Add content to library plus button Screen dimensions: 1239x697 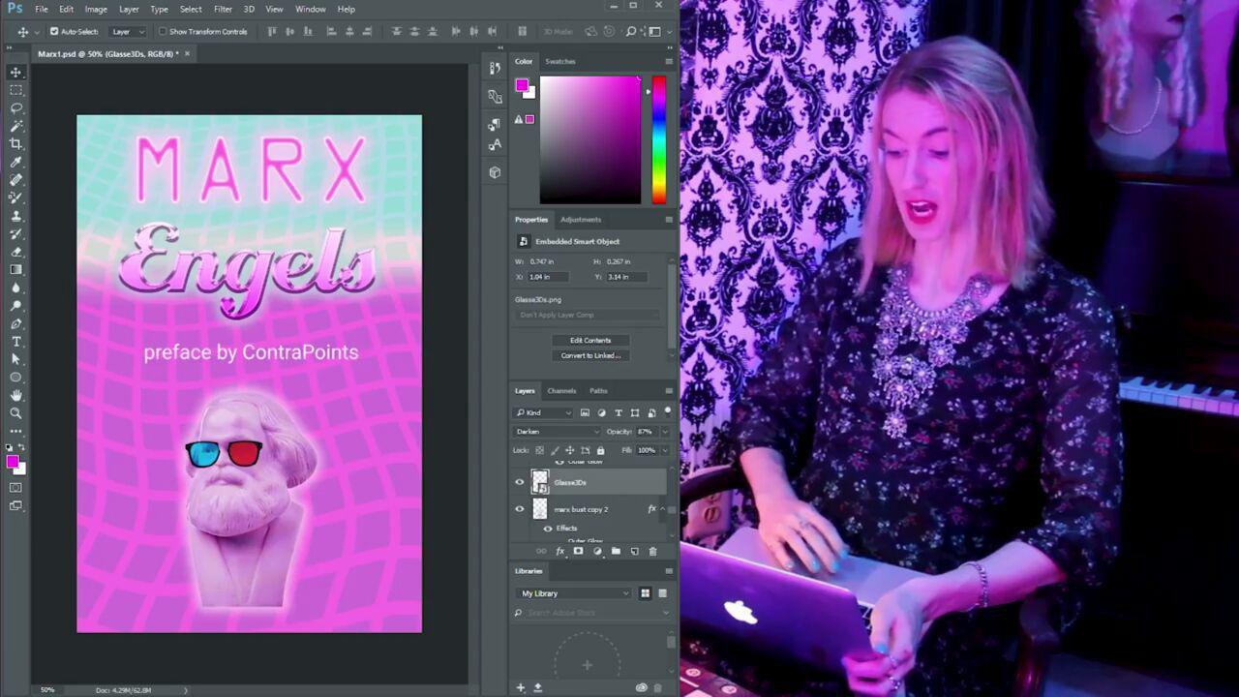coord(520,687)
